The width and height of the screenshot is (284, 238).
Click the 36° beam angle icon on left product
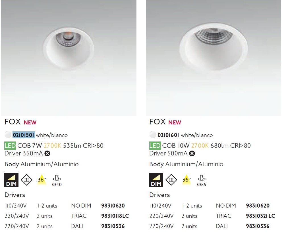point(42,180)
